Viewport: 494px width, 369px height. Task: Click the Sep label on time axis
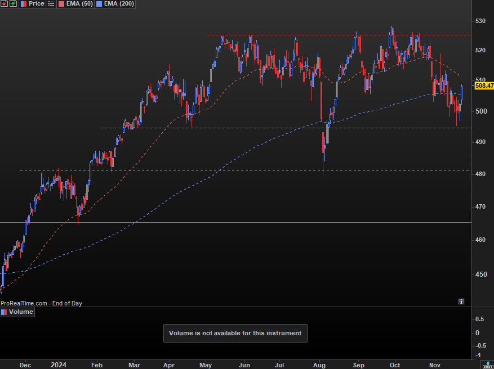pos(358,365)
